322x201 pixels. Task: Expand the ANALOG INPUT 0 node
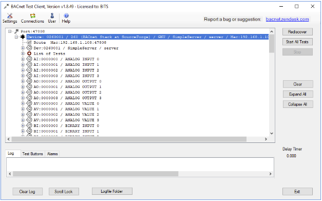pos(23,59)
